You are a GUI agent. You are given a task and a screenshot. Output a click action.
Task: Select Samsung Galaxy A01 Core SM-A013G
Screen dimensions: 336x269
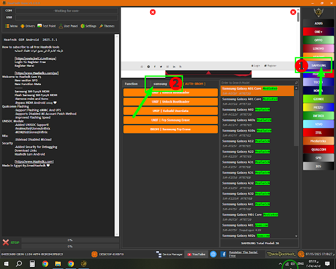257,101
